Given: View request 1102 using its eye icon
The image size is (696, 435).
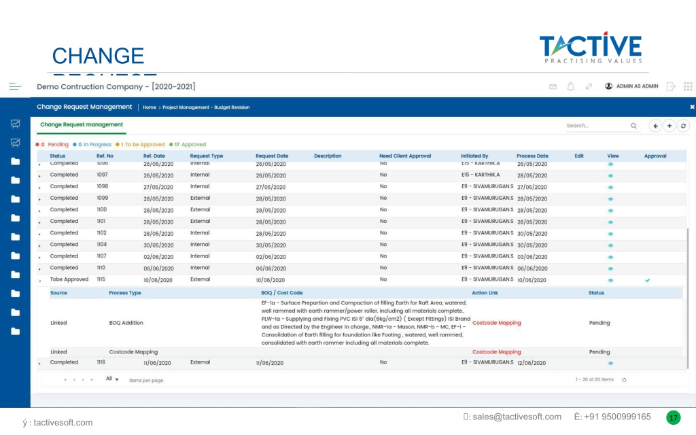Looking at the screenshot, I should click(x=610, y=234).
